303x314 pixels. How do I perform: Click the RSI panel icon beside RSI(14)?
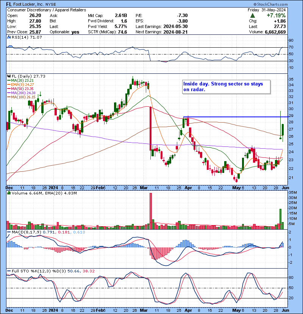tap(9, 37)
